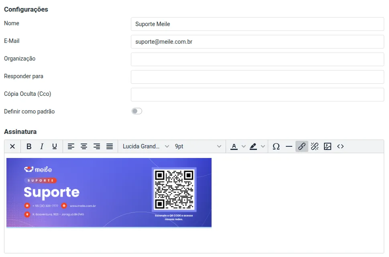Click the E-Mail input field
389x257 pixels.
coord(257,42)
